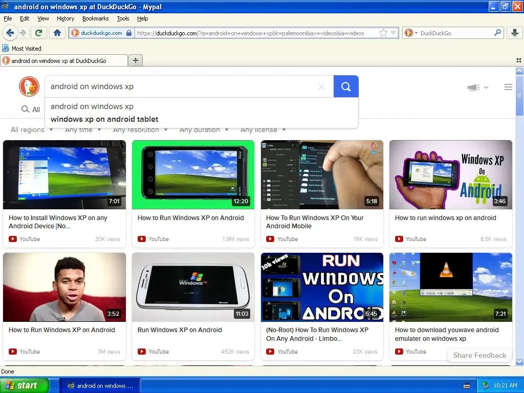Image resolution: width=524 pixels, height=393 pixels.
Task: Open 'How to run windows xp on android' lowercase title
Action: [446, 218]
